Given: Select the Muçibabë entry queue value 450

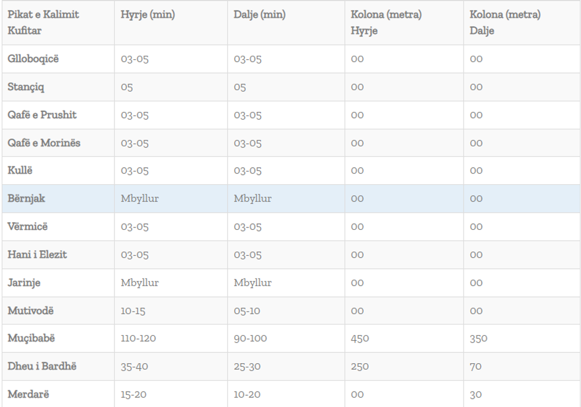Looking at the screenshot, I should 359,339.
